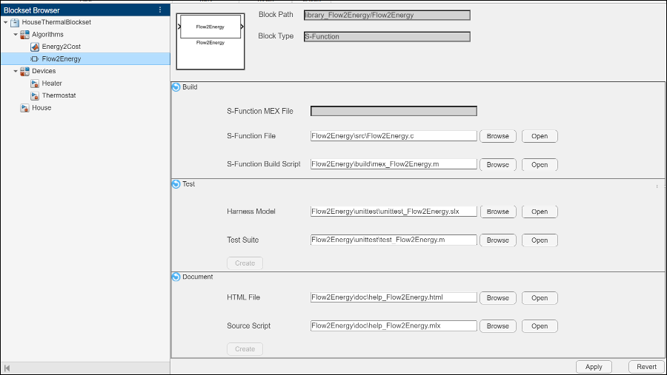This screenshot has height=375, width=667.
Task: Click the Blockset Browser panel title
Action: (x=32, y=10)
